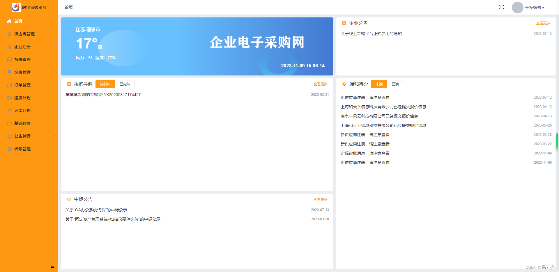The width and height of the screenshot is (559, 272).
Task: Toggle fullscreen with the expand icon
Action: coord(501,7)
